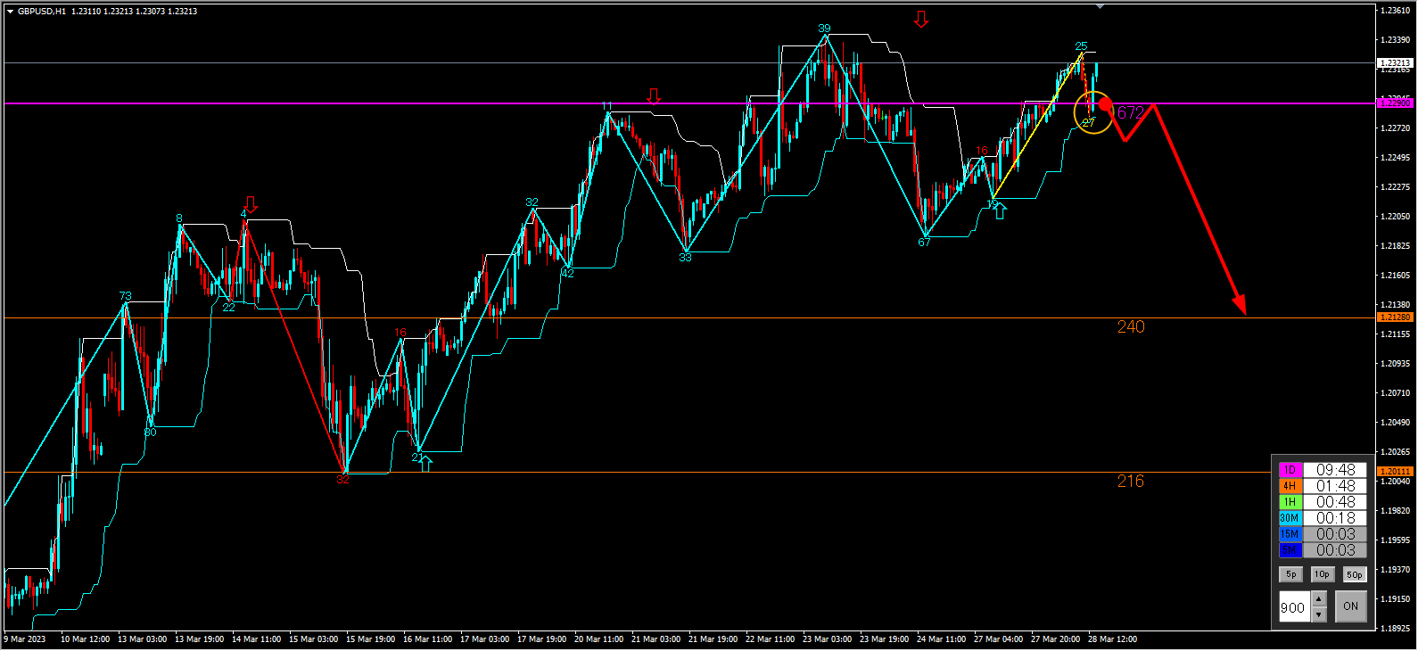Click the 28 Mar 12:00 time label
1418x651 pixels.
point(1112,639)
